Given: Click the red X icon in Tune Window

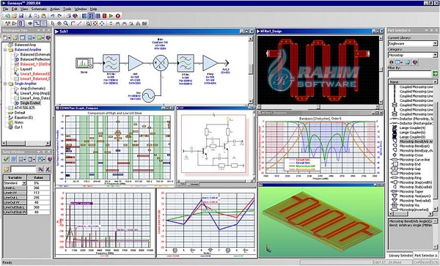Looking at the screenshot, I should [x=48, y=169].
